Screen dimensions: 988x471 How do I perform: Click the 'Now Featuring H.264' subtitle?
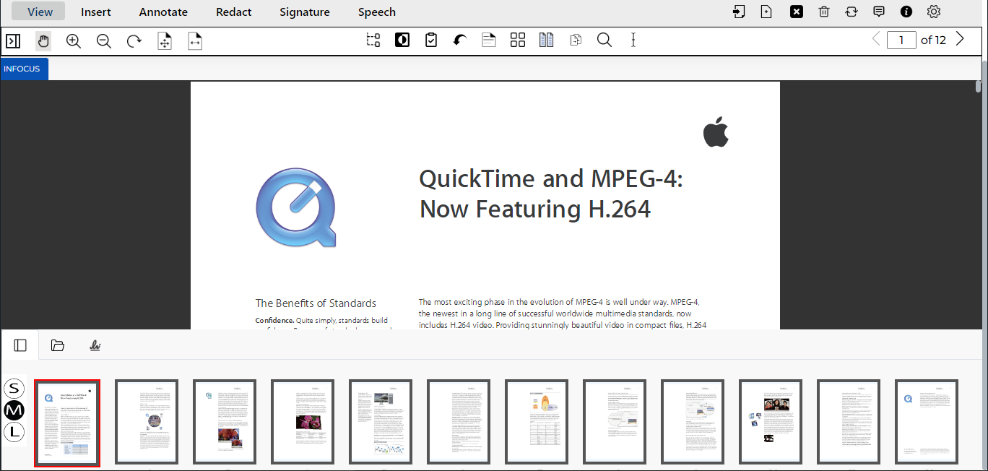[x=535, y=209]
